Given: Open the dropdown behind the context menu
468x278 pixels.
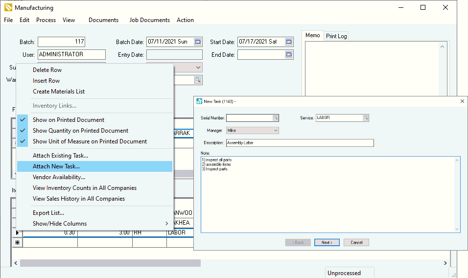Looking at the screenshot, I should click(x=198, y=68).
